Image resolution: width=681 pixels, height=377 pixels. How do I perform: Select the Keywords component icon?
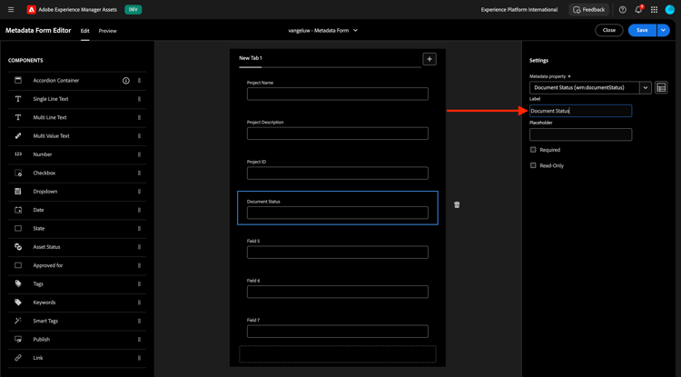coord(18,303)
